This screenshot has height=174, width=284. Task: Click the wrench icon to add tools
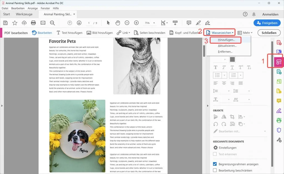pos(279,140)
